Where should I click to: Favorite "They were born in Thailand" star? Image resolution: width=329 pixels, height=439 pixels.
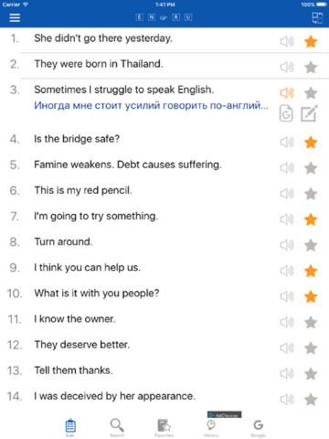point(311,67)
